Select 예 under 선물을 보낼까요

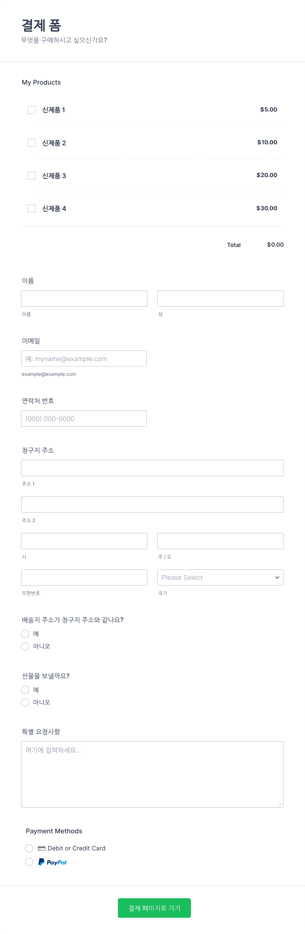(25, 690)
